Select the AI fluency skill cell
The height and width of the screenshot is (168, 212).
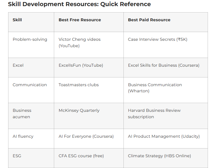[23, 136]
